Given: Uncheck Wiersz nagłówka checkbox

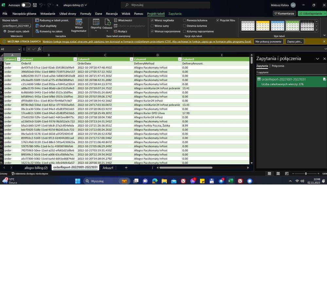Looking at the screenshot, I should 152,20.
